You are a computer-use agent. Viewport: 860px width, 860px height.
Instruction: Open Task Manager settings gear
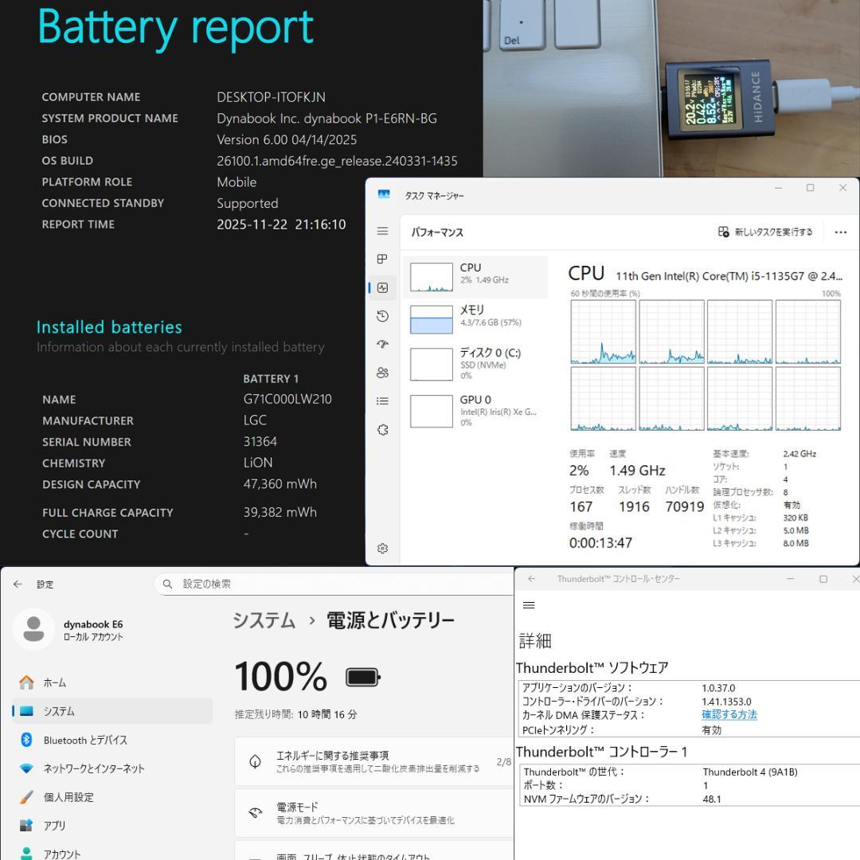click(x=382, y=548)
